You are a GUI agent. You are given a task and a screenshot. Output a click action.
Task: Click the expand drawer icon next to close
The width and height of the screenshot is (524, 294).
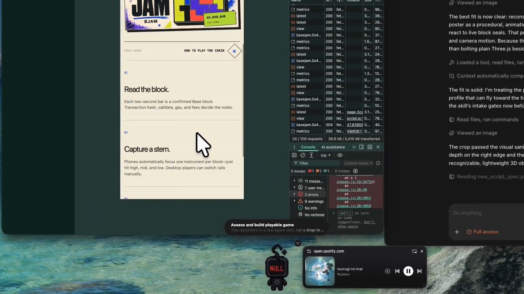click(370, 147)
